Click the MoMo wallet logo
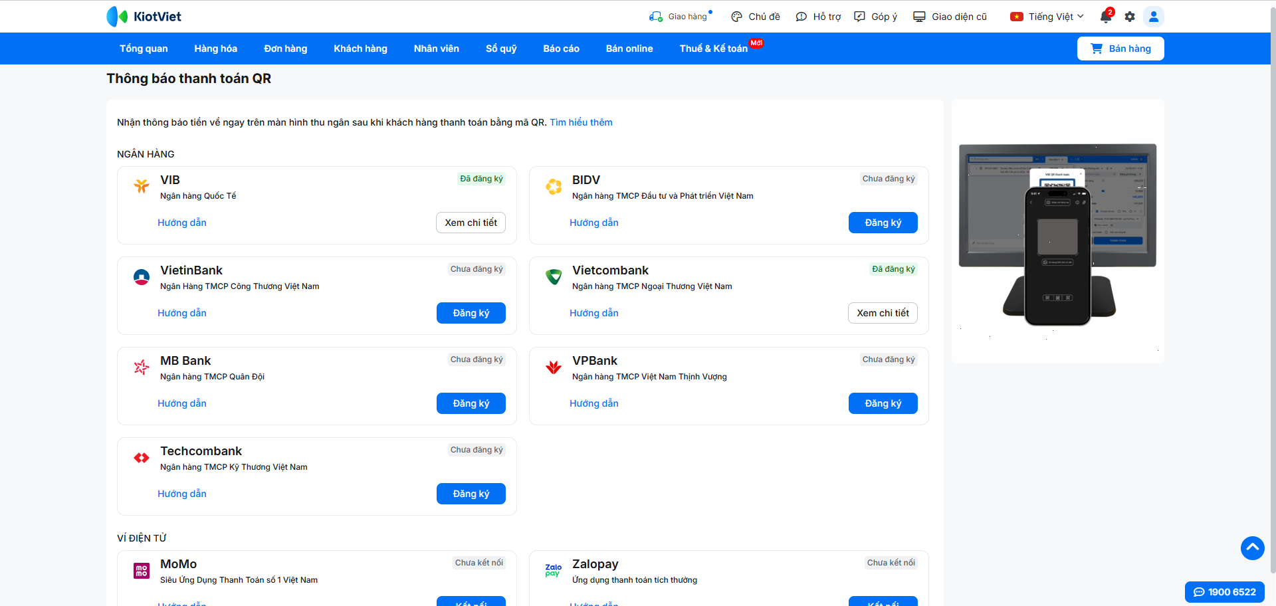Screen dimensions: 1276x606 coord(142,571)
